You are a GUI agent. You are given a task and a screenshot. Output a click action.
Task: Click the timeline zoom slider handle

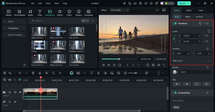136,73
